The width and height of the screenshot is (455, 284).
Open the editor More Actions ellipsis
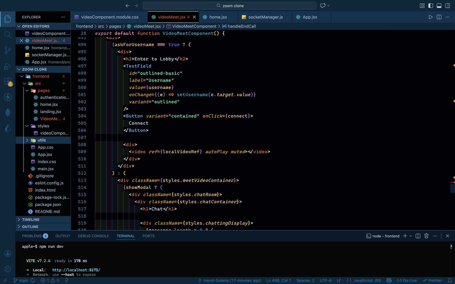(448, 17)
